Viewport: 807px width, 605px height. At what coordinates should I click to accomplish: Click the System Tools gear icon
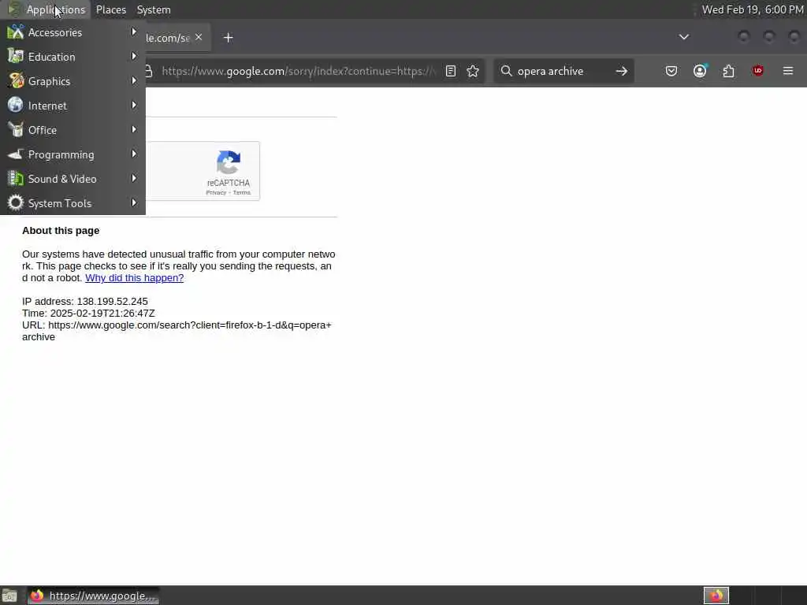[16, 202]
